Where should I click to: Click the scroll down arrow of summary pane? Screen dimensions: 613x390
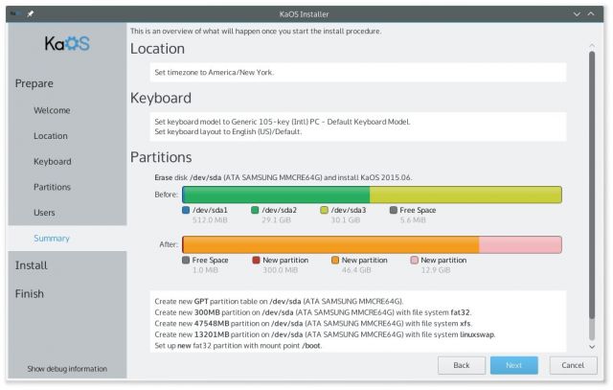tap(592, 347)
